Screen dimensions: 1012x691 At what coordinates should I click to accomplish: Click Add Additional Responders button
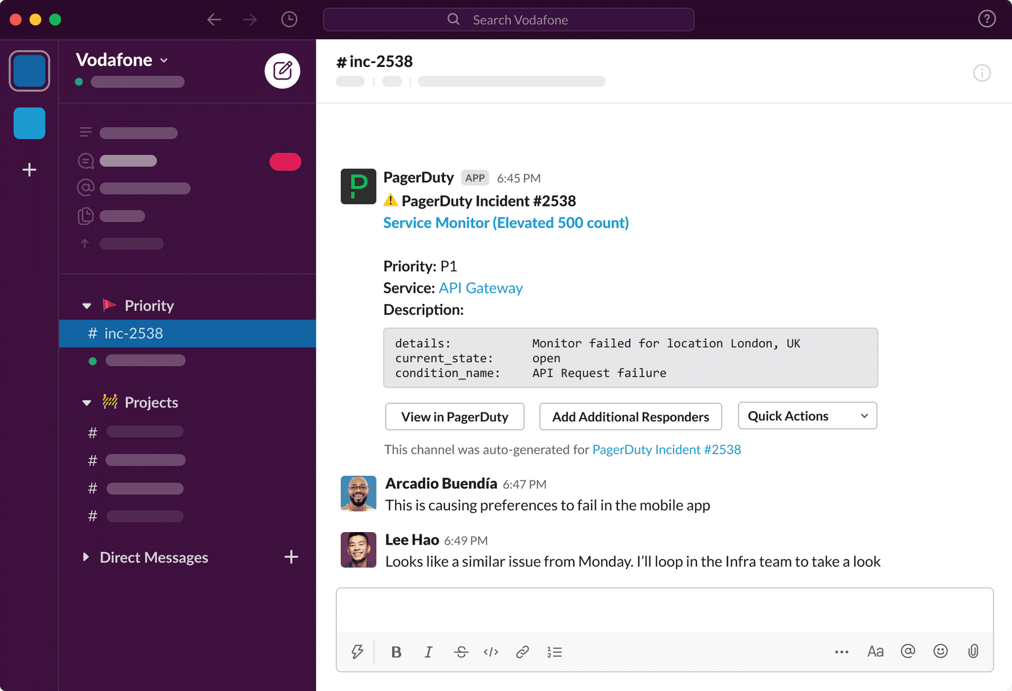pos(631,417)
